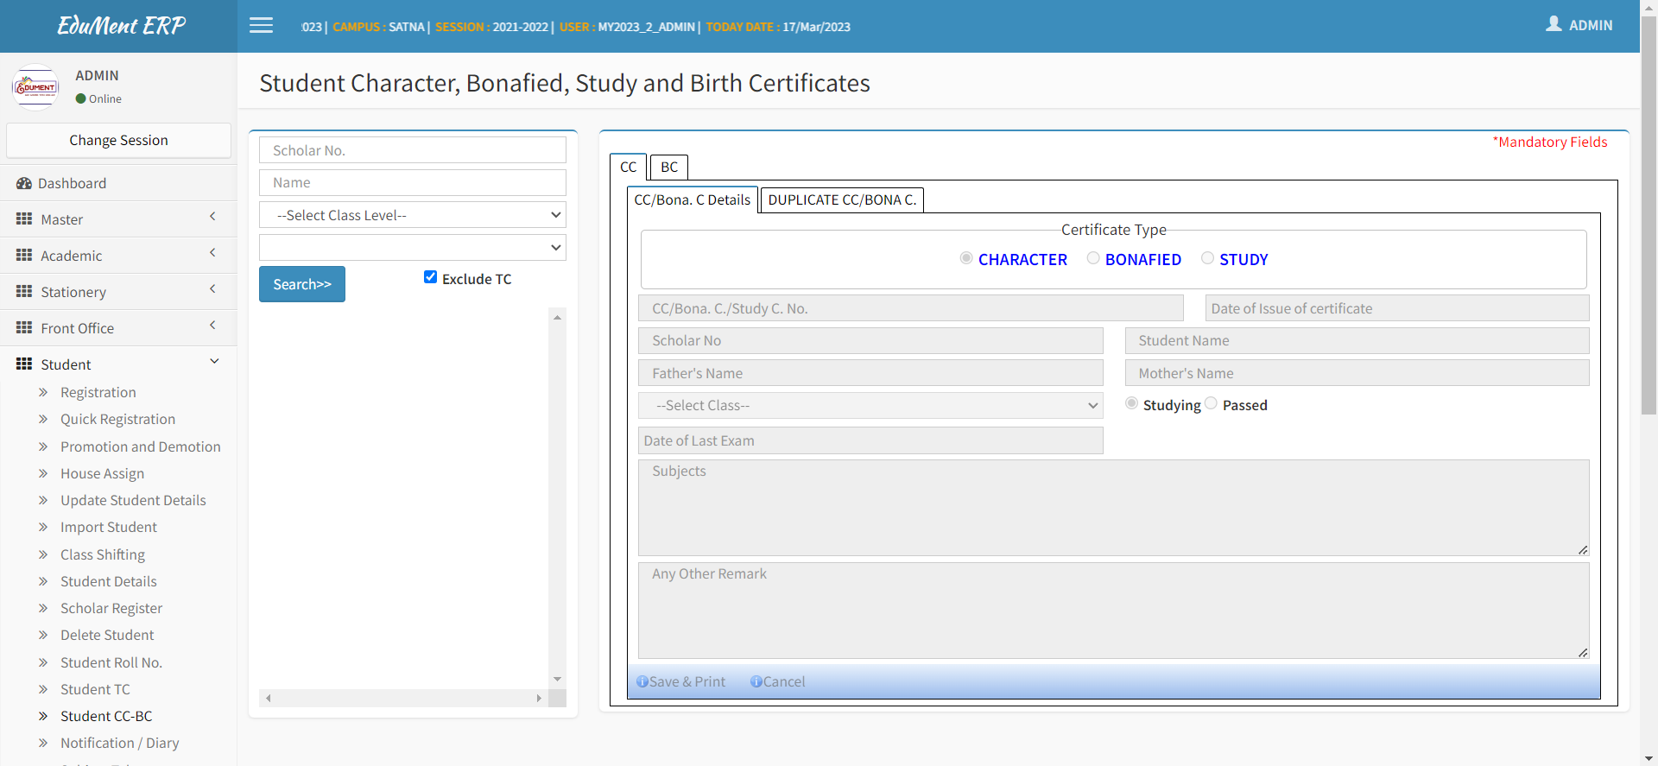Click the Stationery grid icon

(24, 292)
